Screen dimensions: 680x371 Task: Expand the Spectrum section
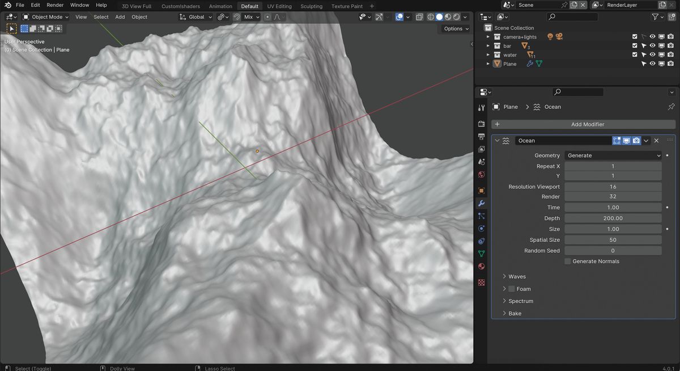pos(520,301)
